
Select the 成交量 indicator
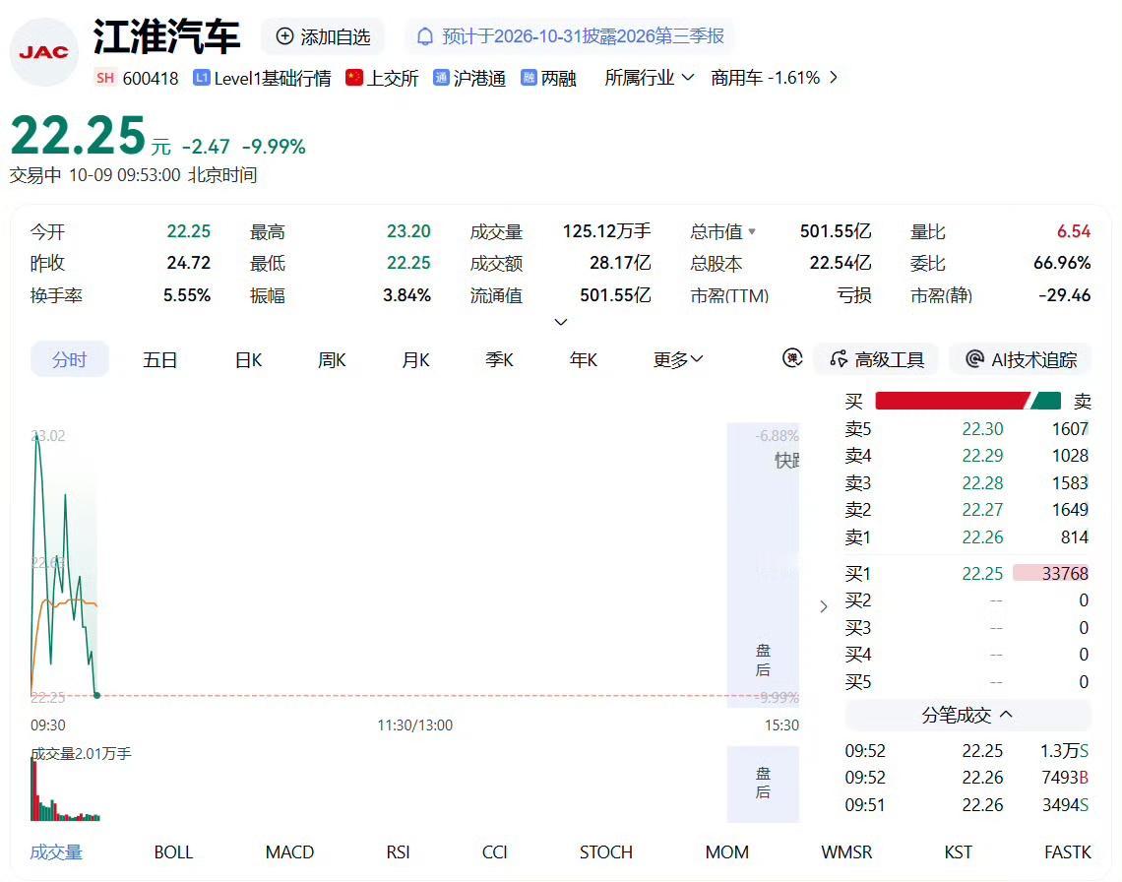[x=56, y=851]
